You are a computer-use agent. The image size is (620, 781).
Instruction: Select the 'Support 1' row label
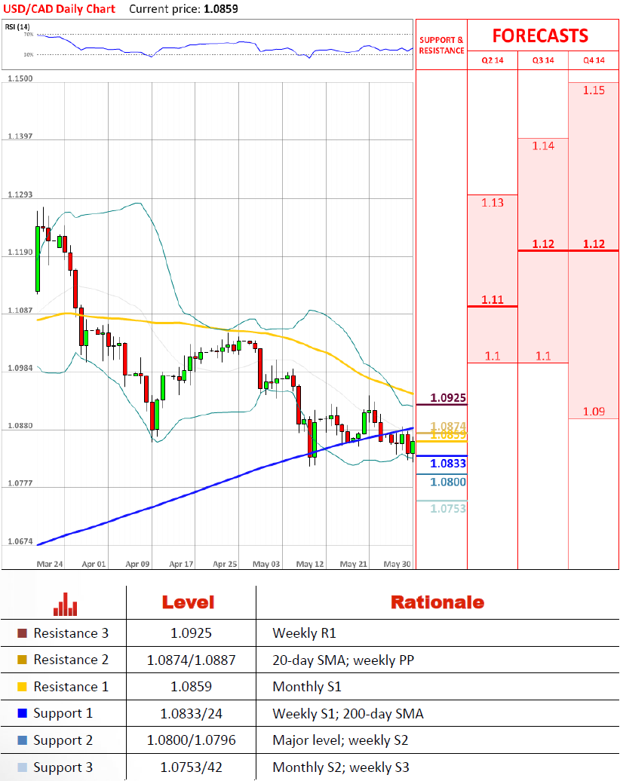tap(63, 714)
